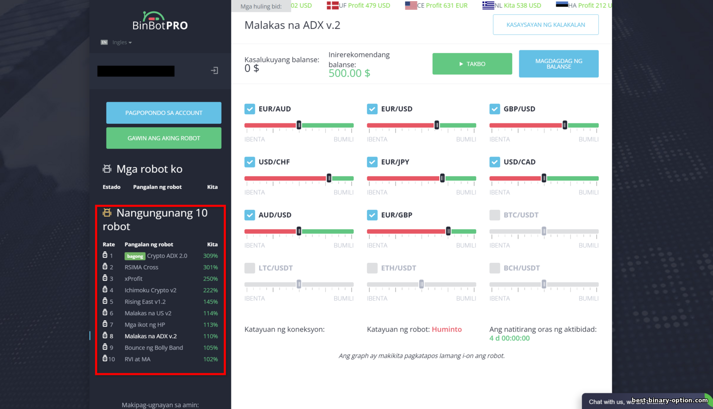Select Malakas na US v2 robot

click(148, 313)
